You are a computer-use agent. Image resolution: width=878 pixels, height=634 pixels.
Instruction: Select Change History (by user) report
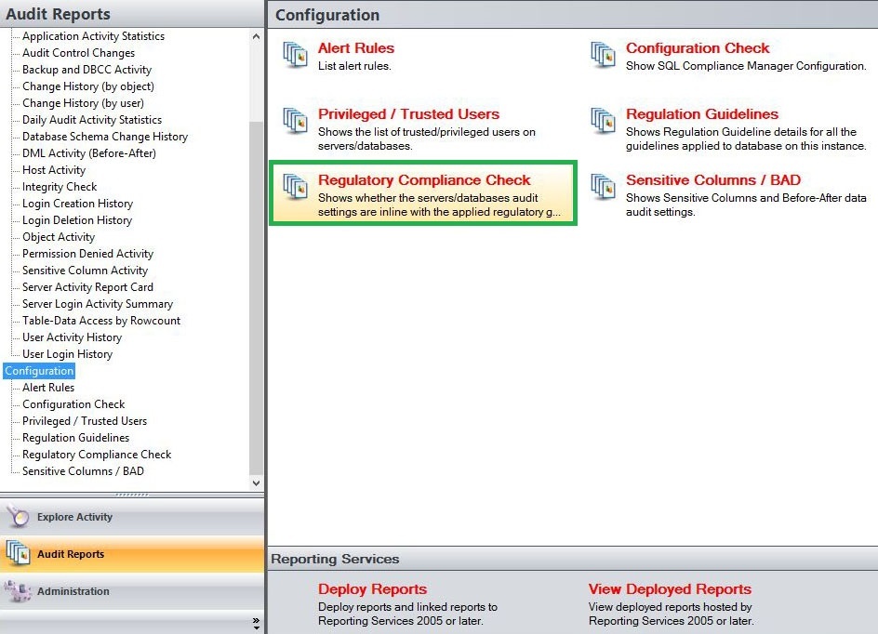tap(83, 103)
